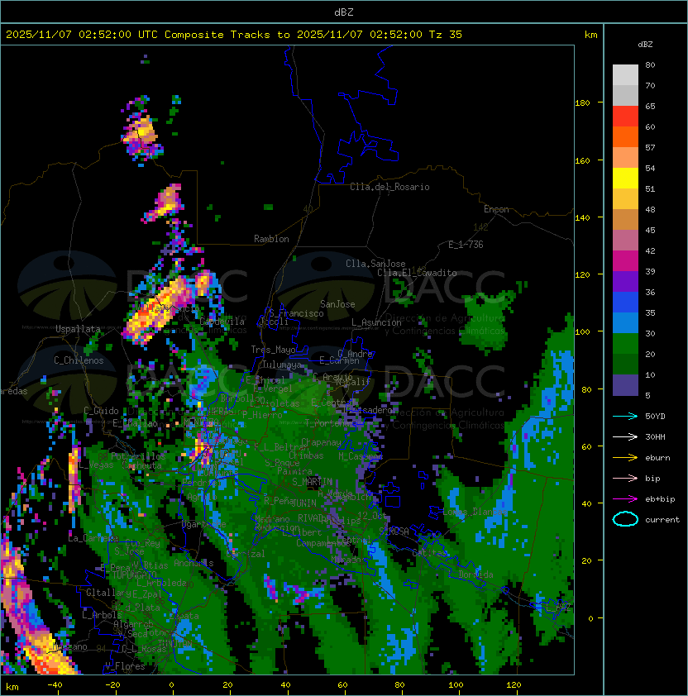Click the Lomas_Blancas map label
Image resolution: width=688 pixels, height=696 pixels.
[x=474, y=512]
